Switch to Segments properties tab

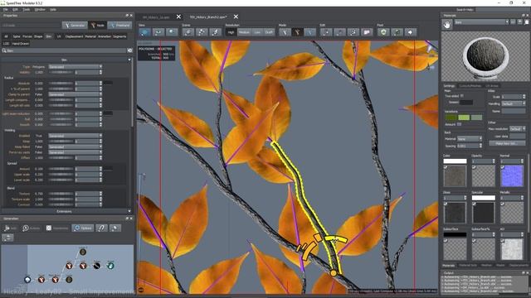pyautogui.click(x=119, y=36)
